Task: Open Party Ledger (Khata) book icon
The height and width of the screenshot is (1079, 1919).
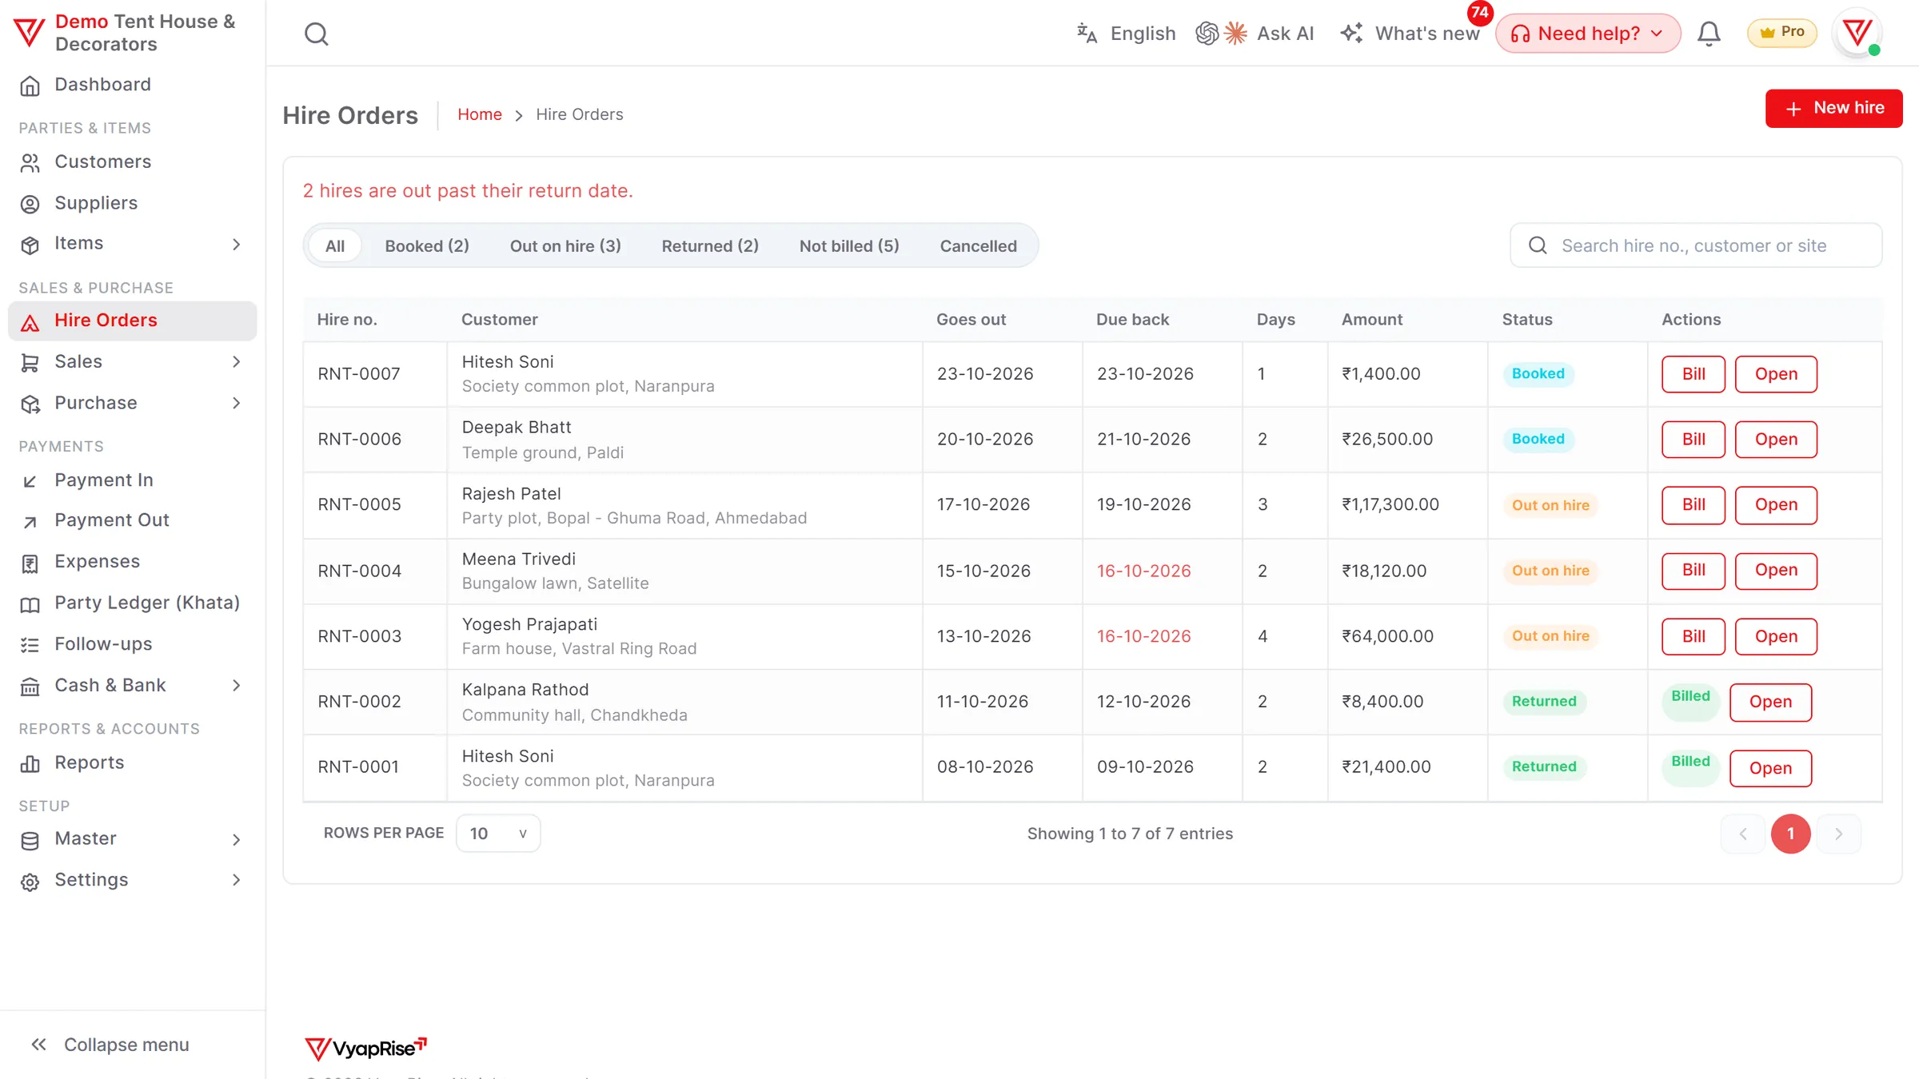Action: tap(30, 604)
